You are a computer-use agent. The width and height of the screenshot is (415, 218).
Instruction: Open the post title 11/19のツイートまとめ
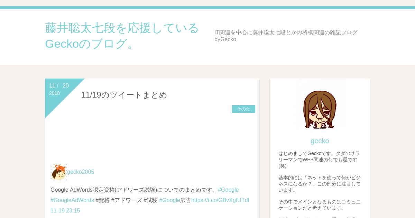click(x=124, y=95)
